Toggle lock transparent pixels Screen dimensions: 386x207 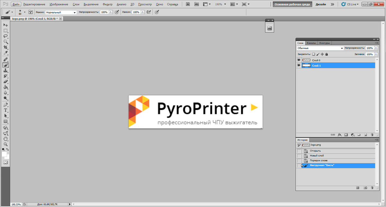point(314,55)
